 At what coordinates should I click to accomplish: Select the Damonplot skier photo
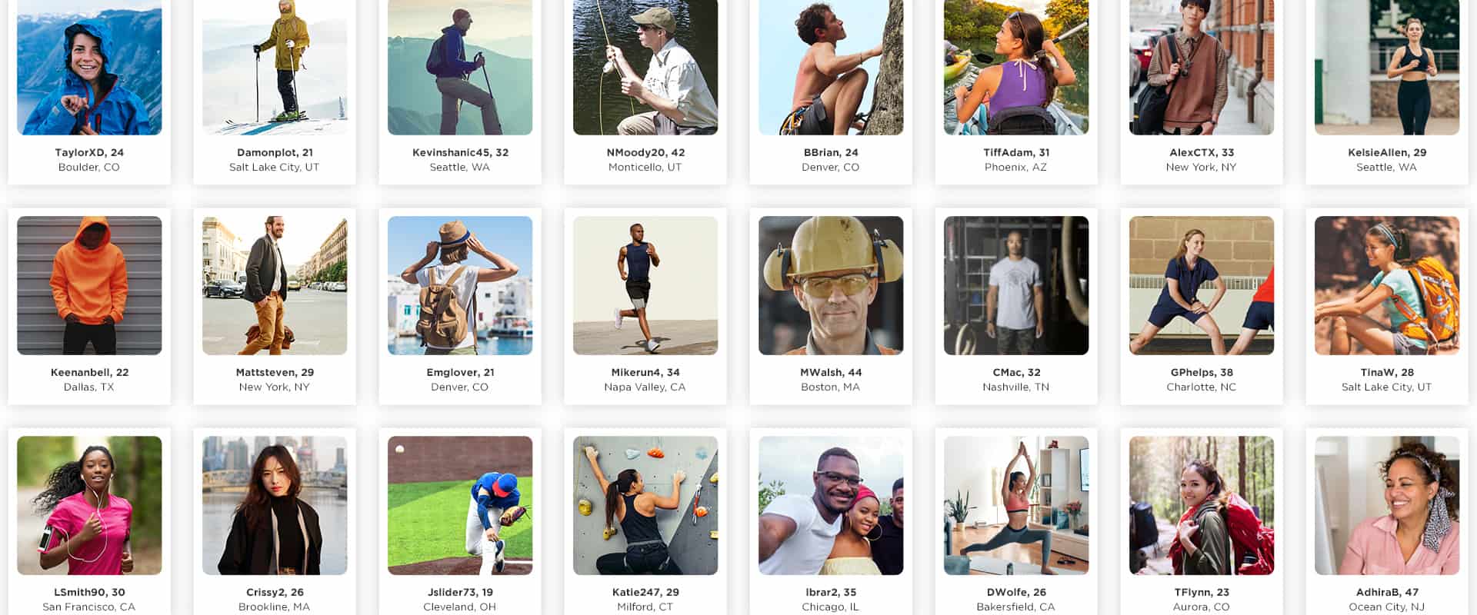275,67
